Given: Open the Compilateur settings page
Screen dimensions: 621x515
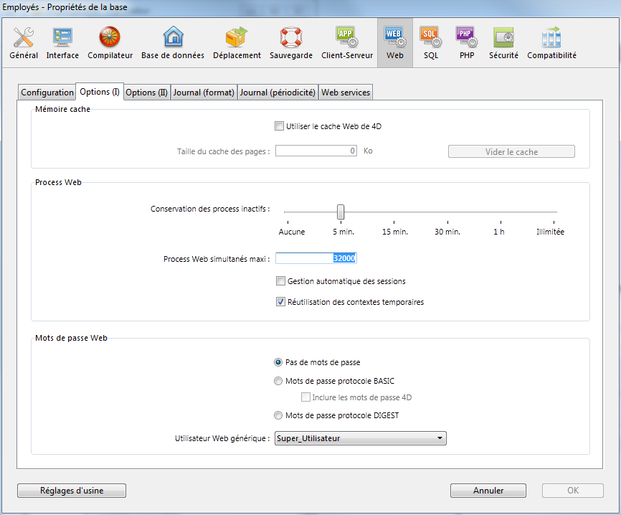Looking at the screenshot, I should pyautogui.click(x=110, y=43).
